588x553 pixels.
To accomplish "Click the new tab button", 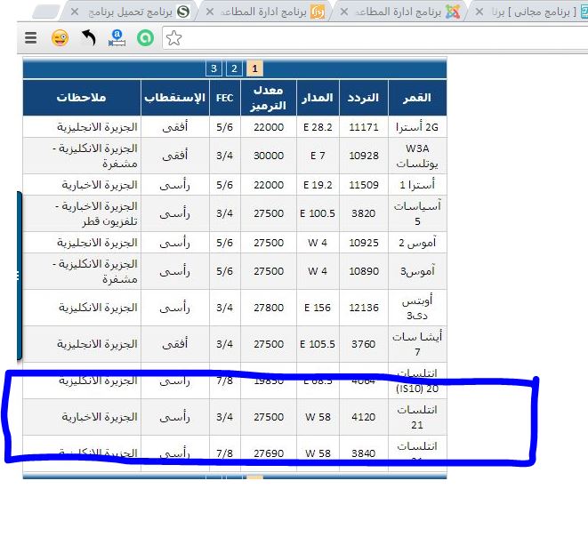I will pyautogui.click(x=45, y=12).
